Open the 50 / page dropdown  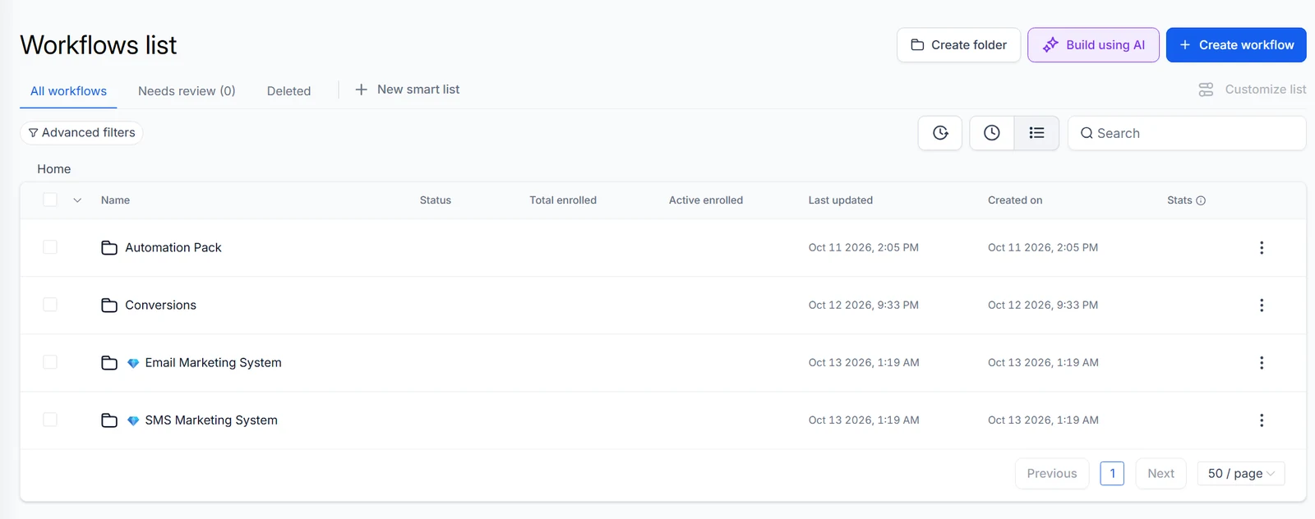pos(1241,473)
